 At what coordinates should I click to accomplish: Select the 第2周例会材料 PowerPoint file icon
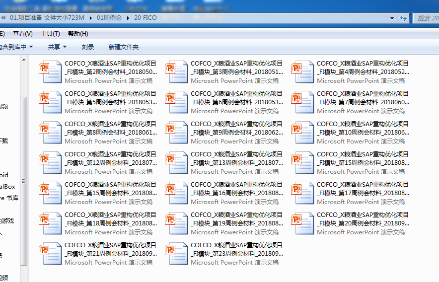[x=50, y=71]
